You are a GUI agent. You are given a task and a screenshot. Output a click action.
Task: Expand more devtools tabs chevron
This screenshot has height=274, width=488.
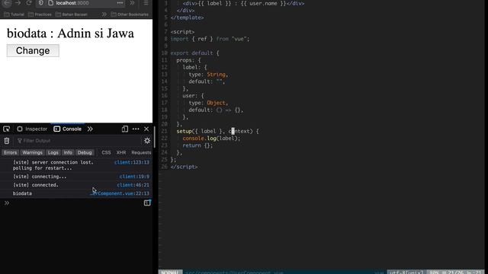coord(90,129)
